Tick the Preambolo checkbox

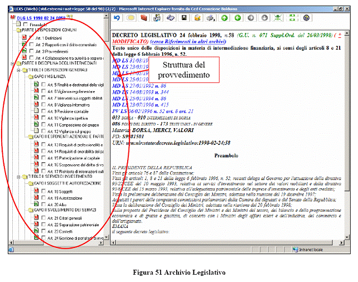tap(26, 25)
